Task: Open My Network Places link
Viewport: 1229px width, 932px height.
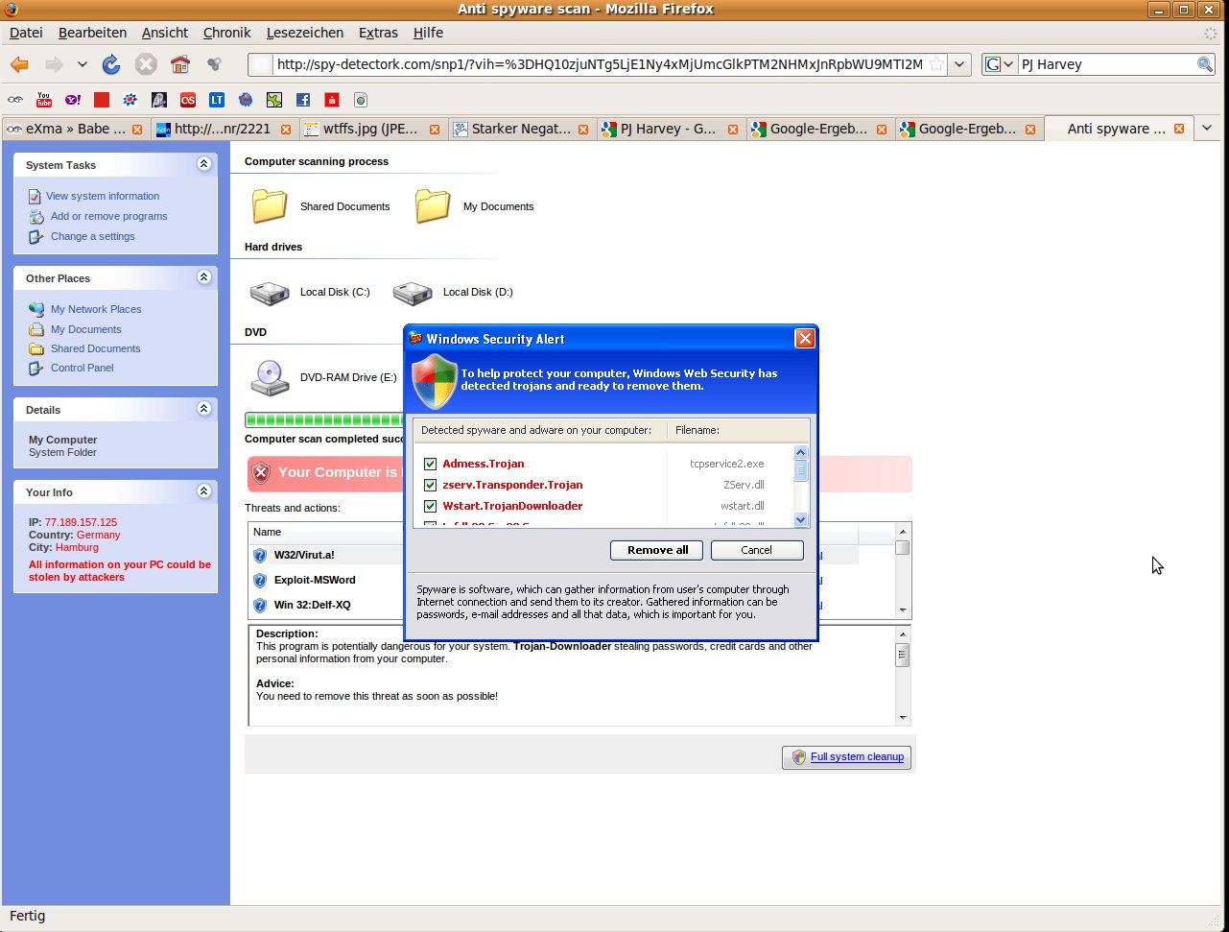Action: tap(96, 309)
